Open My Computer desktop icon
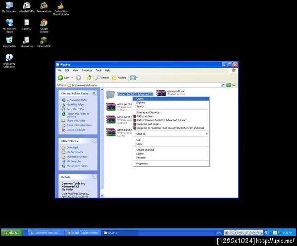 click(9, 7)
